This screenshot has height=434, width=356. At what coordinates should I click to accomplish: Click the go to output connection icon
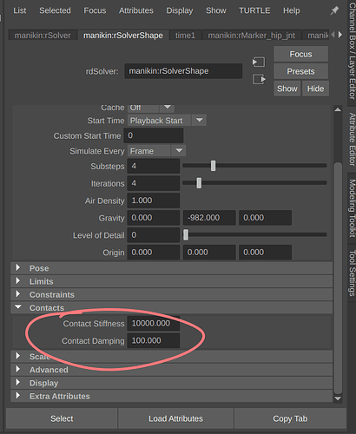259,79
